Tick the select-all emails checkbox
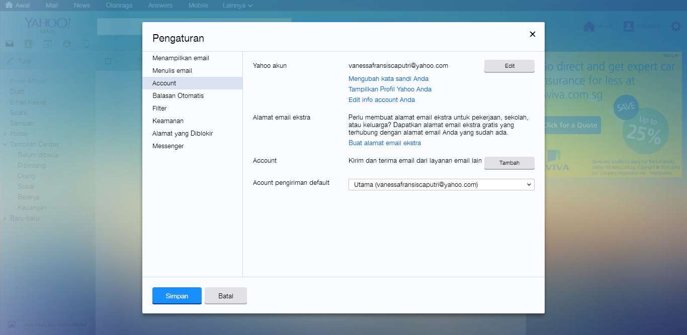The width and height of the screenshot is (687, 335). pyautogui.click(x=109, y=61)
